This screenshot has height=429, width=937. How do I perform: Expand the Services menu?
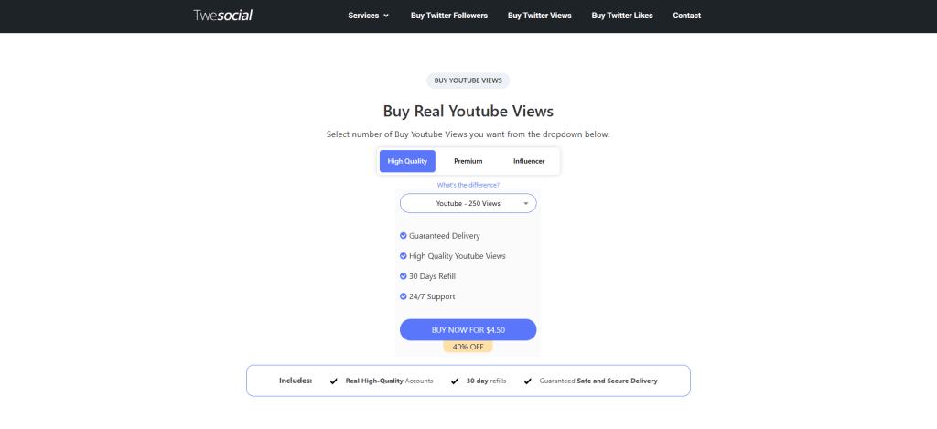(x=368, y=16)
